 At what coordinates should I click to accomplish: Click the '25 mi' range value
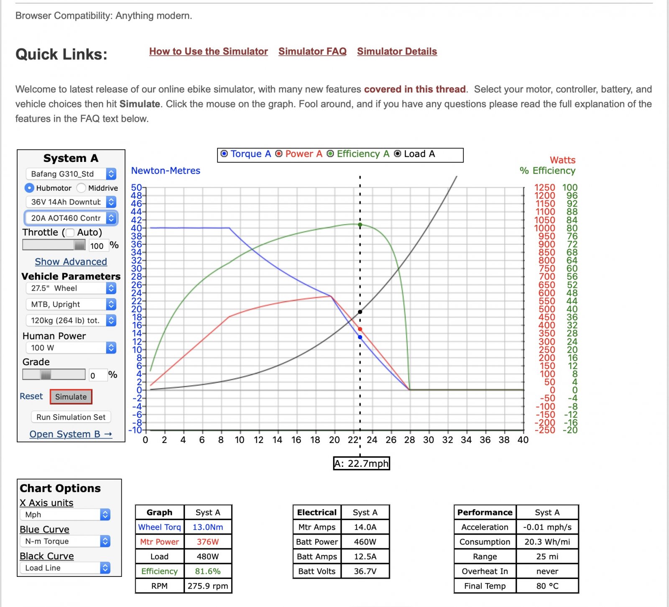(547, 556)
